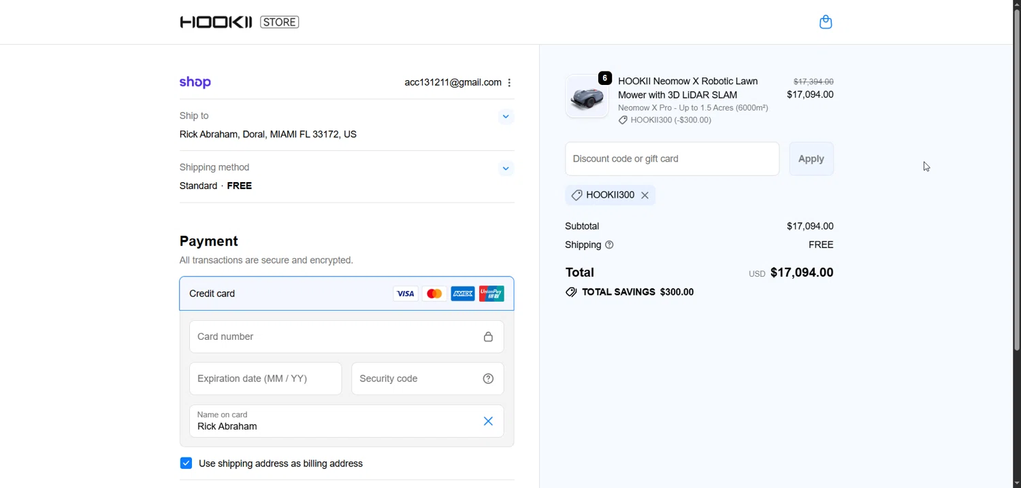The image size is (1021, 488).
Task: Click the Mastercard icon
Action: click(x=434, y=294)
